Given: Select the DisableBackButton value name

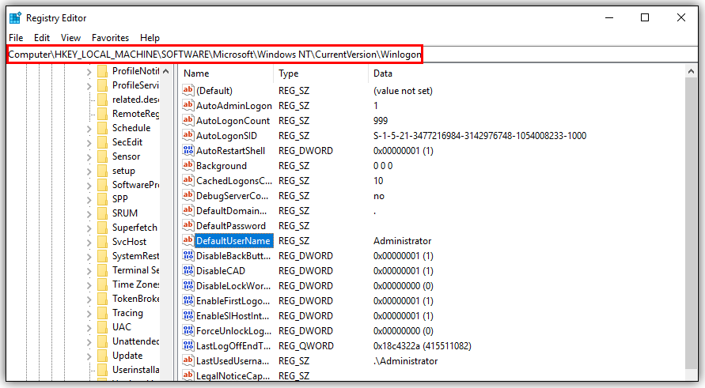Looking at the screenshot, I should (233, 255).
